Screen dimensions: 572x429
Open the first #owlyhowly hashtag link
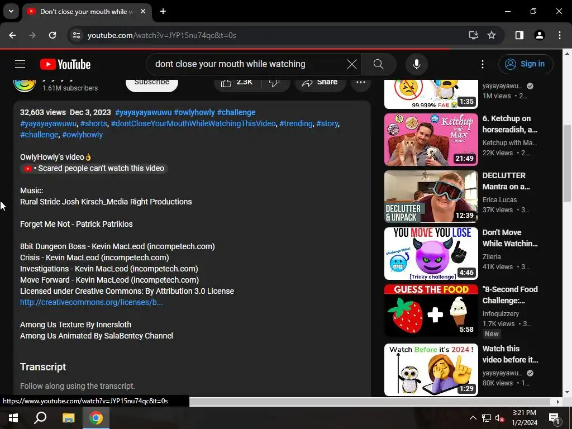pos(194,112)
